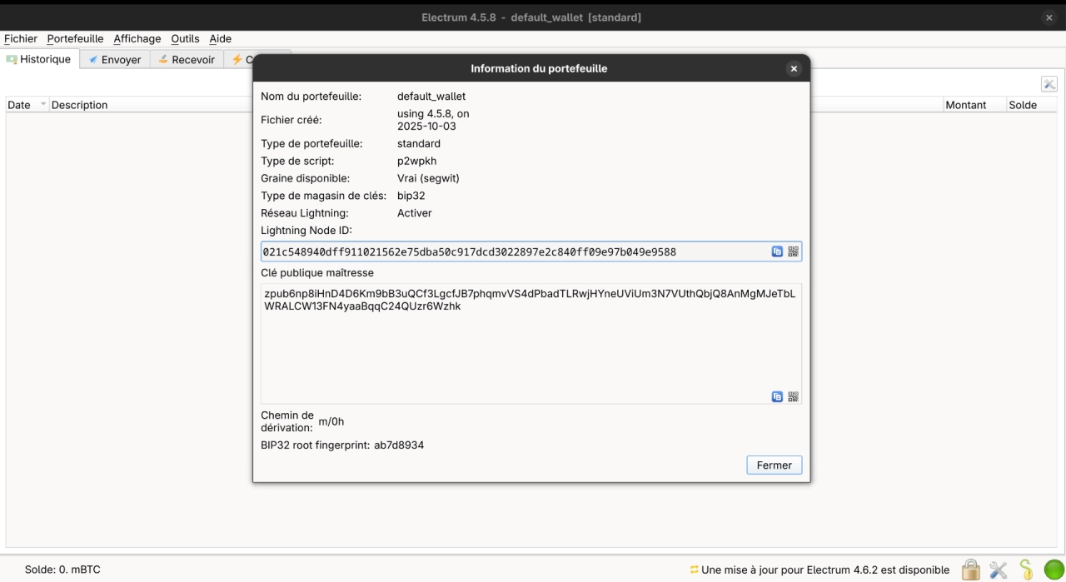Click the green network status circle
The width and height of the screenshot is (1066, 582).
coord(1054,570)
